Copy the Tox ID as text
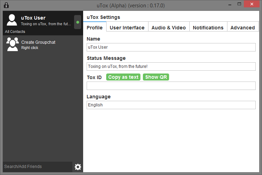Screen dimensions: 262x175 (x=123, y=77)
